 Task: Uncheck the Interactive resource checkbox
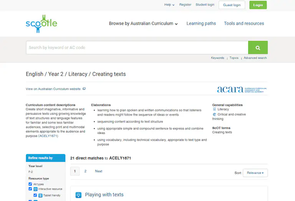30,189
